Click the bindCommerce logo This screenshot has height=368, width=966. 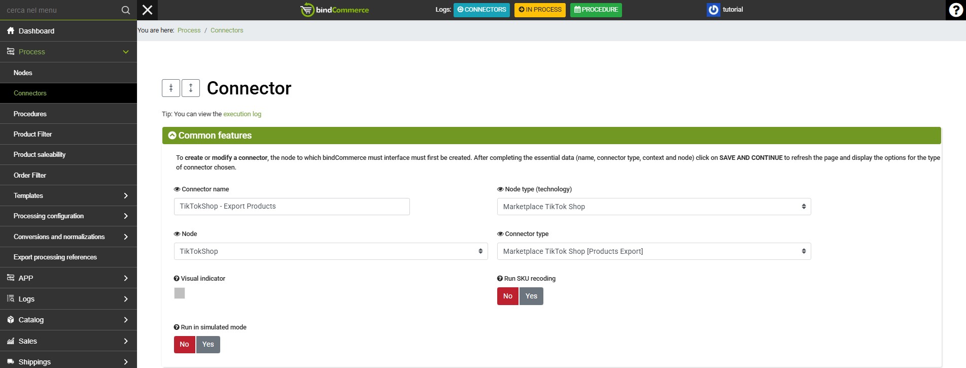(x=335, y=10)
